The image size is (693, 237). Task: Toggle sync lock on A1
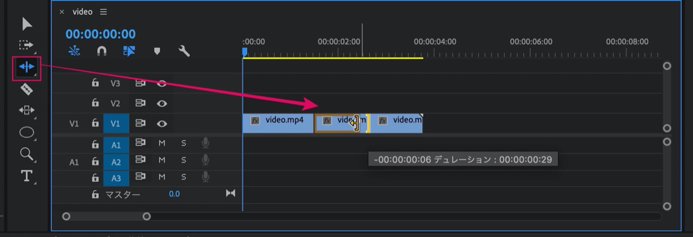click(140, 144)
